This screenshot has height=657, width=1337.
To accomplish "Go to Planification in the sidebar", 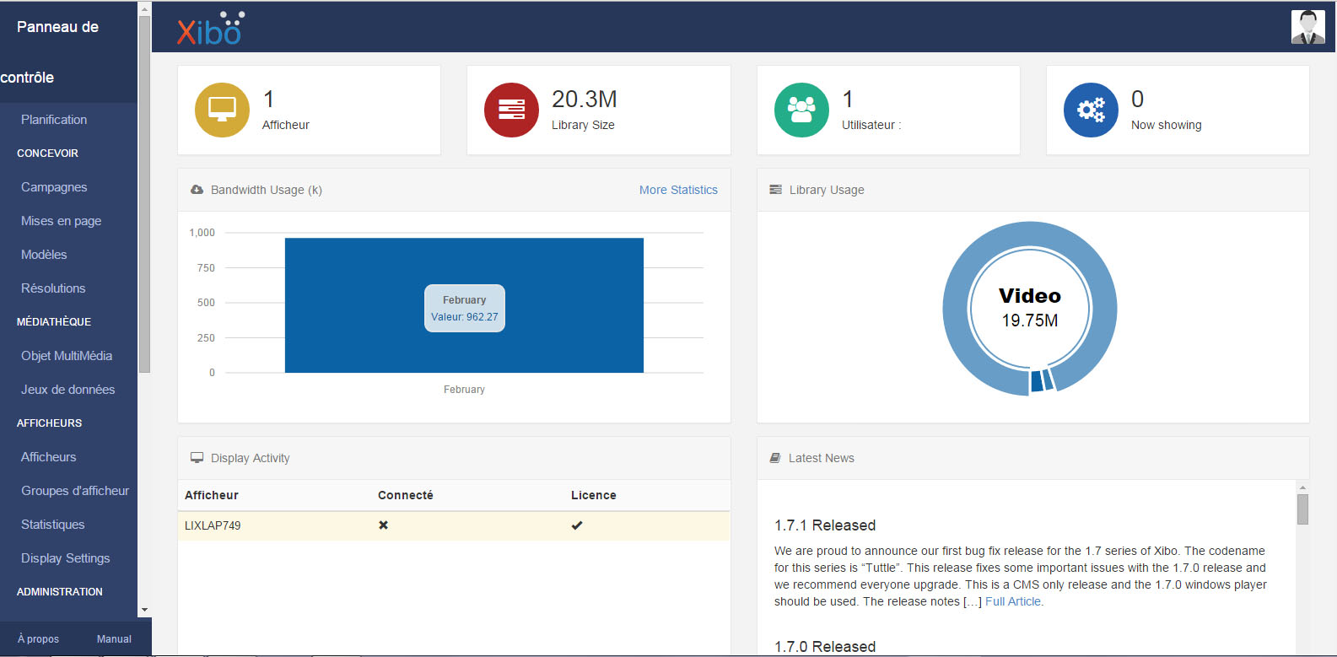I will pos(54,120).
